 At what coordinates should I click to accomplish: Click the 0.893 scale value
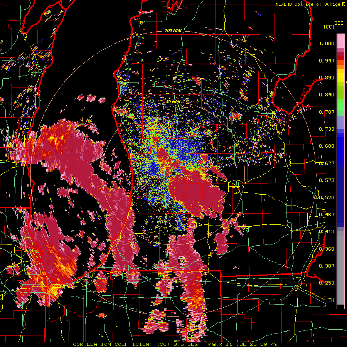click(x=327, y=77)
